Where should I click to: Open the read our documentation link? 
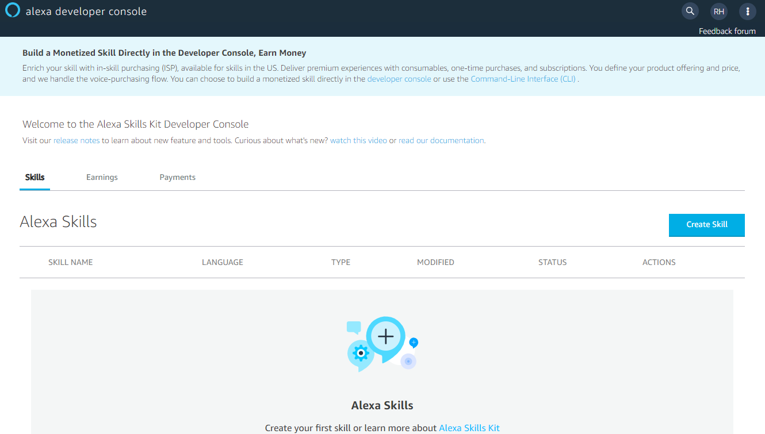[x=441, y=140]
